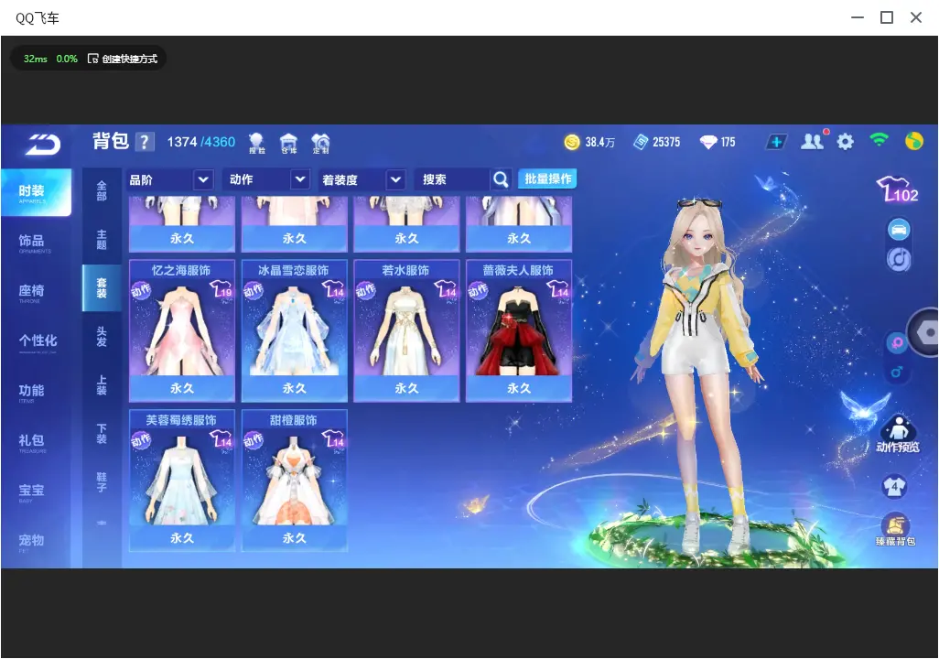Select the 时装 category tab
Image resolution: width=939 pixels, height=659 pixels.
(x=36, y=192)
